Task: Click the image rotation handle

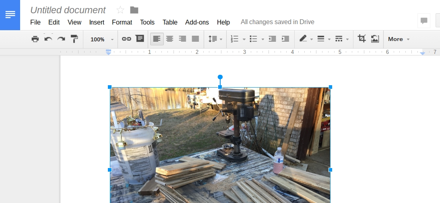Action: point(220,77)
